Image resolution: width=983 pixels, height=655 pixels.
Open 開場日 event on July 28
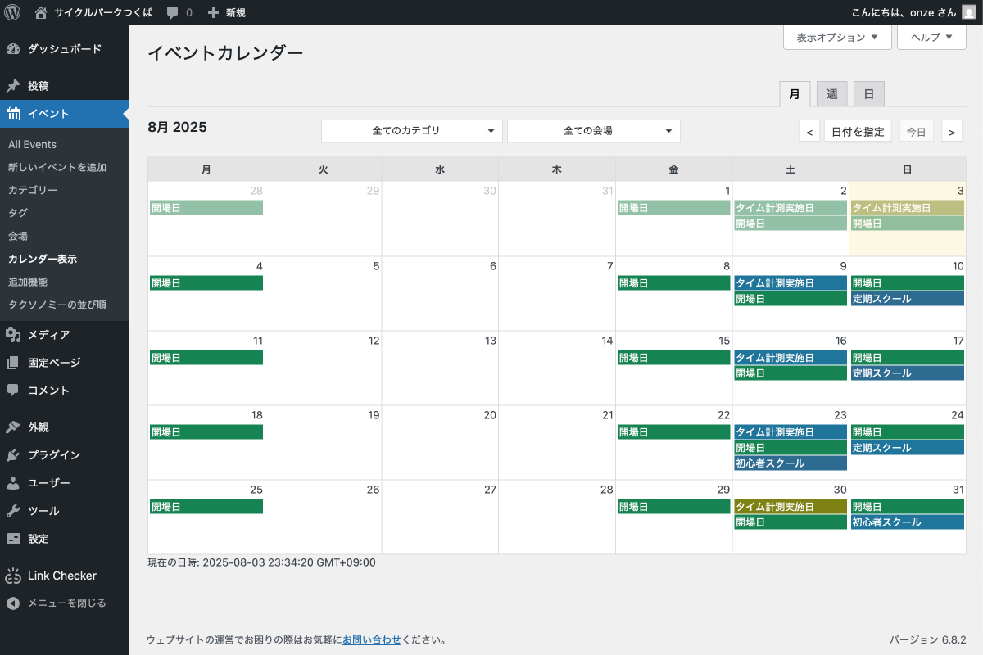tap(206, 207)
